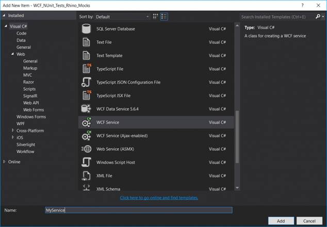
Task: Collapse the Web tree node
Action: (x=12, y=54)
